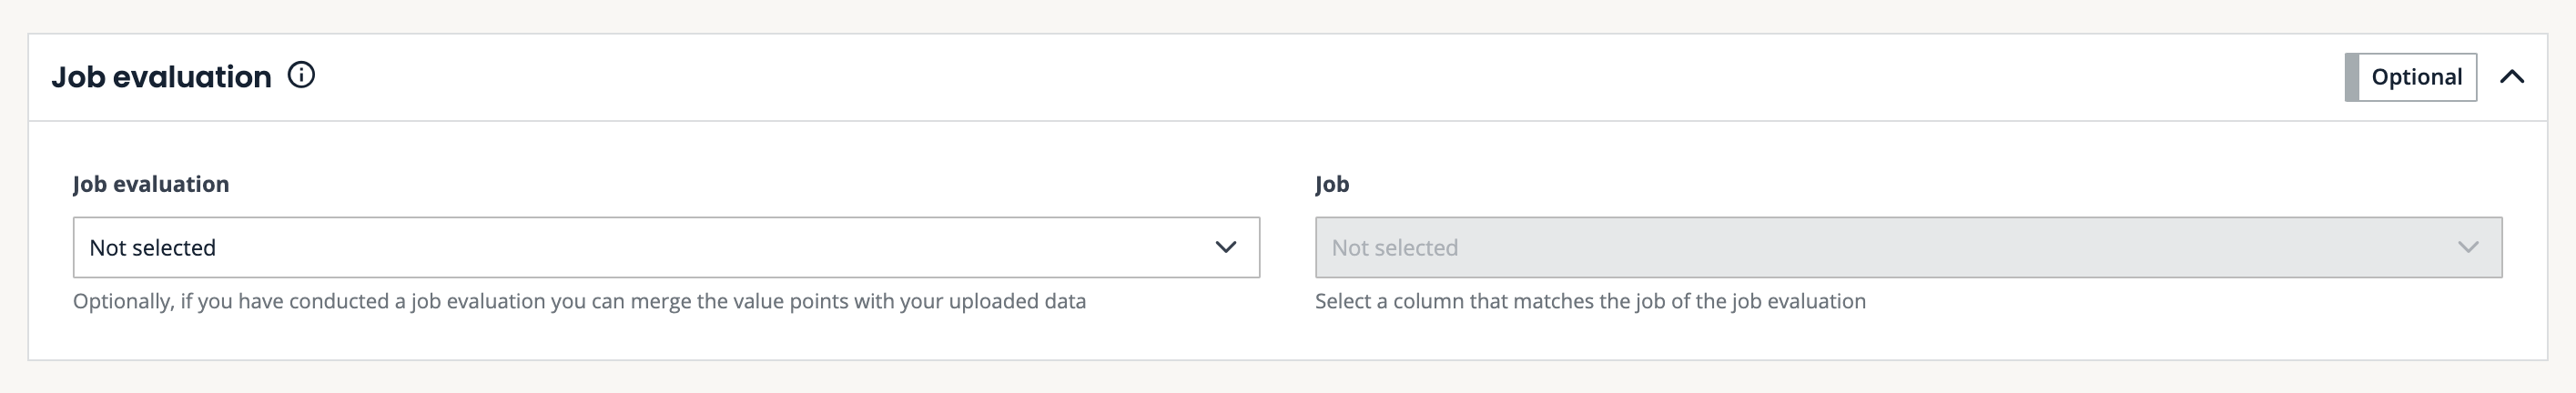
Task: Click the helper text about merging value points
Action: tap(579, 301)
